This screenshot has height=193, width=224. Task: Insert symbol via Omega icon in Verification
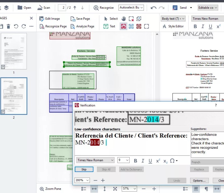174,161
